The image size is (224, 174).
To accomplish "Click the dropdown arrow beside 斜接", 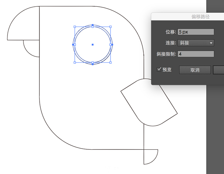I will tap(211, 43).
